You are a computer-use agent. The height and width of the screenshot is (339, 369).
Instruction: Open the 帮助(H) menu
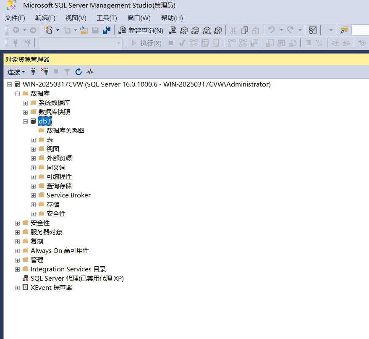pyautogui.click(x=172, y=18)
